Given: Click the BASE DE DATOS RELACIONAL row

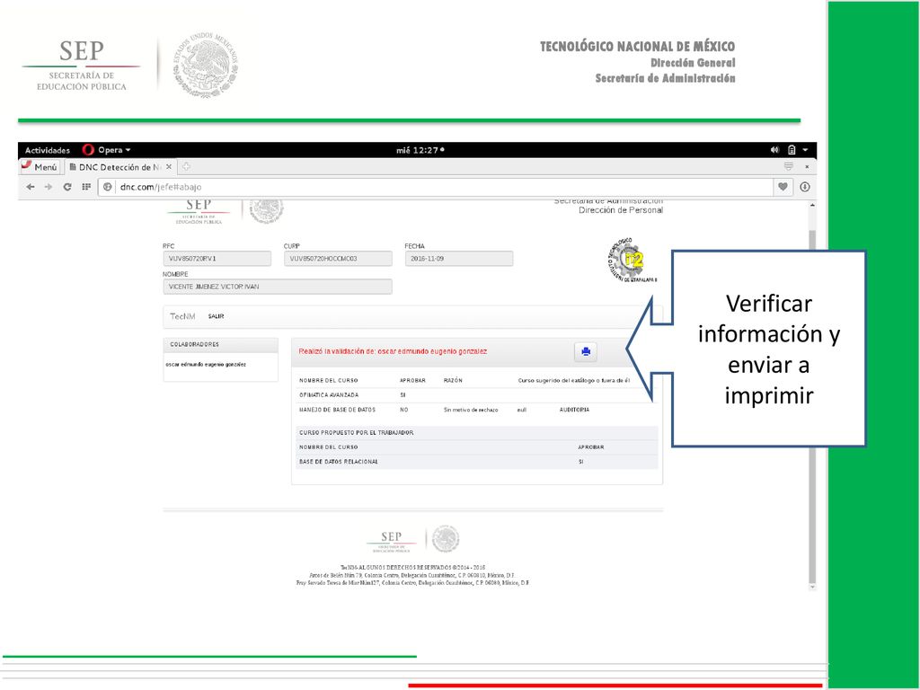Looking at the screenshot, I should tap(476, 462).
